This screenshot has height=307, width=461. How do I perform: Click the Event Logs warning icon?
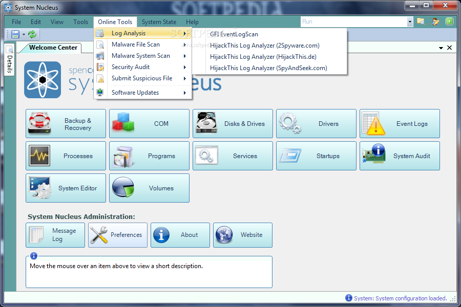(x=374, y=124)
